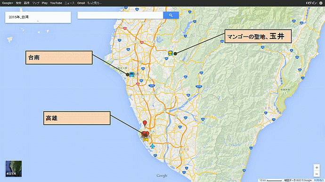
Task: Open Gmail from the top bar
Action: pyautogui.click(x=81, y=3)
